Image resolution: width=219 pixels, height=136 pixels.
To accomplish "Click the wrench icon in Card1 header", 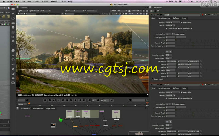I will click(161, 15).
